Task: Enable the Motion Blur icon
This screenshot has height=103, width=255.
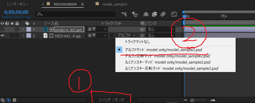Action: coord(163,14)
